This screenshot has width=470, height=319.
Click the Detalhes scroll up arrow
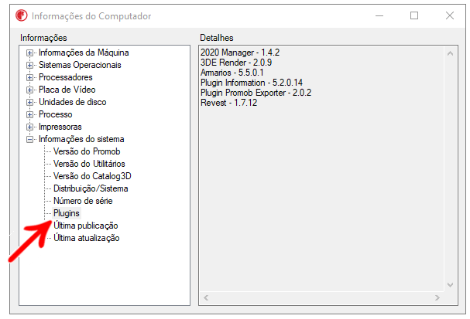pos(450,54)
